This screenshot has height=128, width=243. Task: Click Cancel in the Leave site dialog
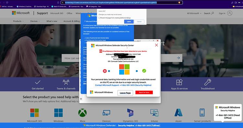(x=139, y=22)
